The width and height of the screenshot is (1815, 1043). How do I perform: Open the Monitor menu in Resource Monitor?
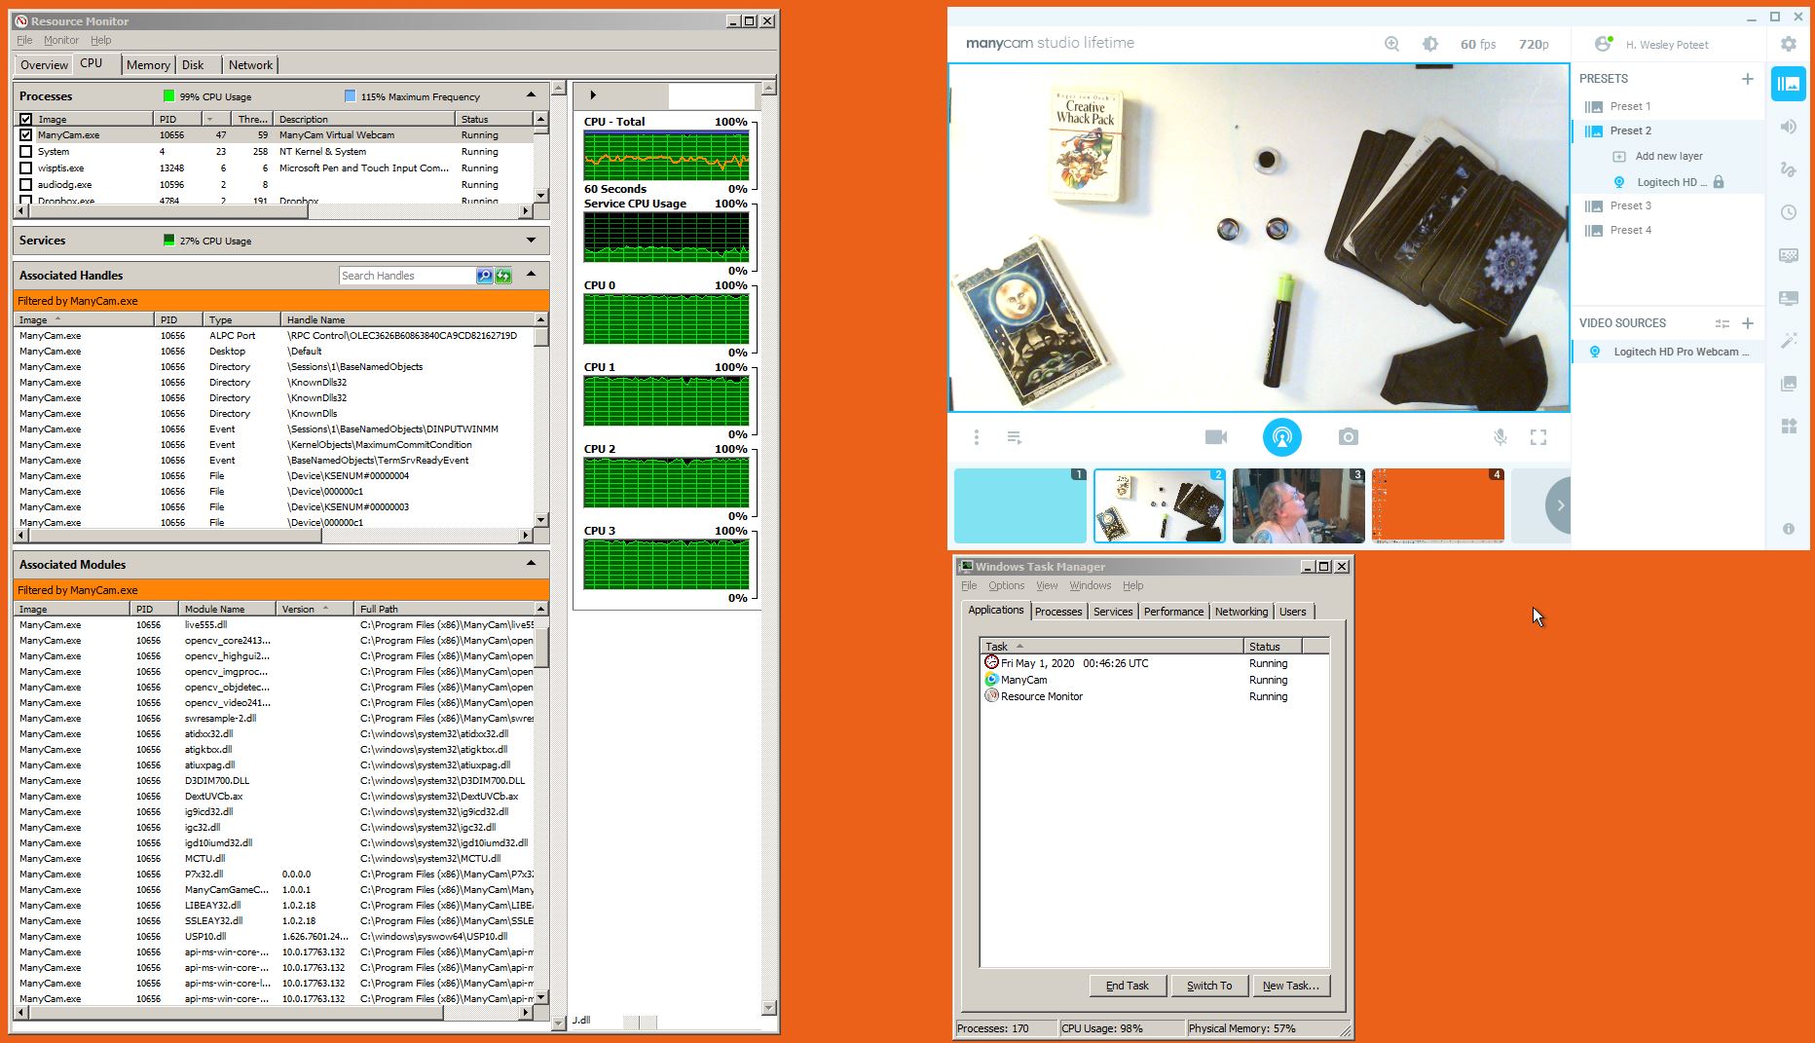coord(60,40)
